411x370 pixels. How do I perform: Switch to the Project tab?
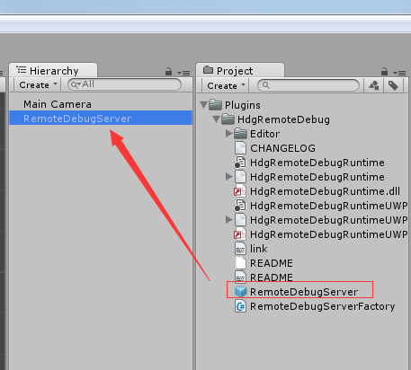pos(240,71)
